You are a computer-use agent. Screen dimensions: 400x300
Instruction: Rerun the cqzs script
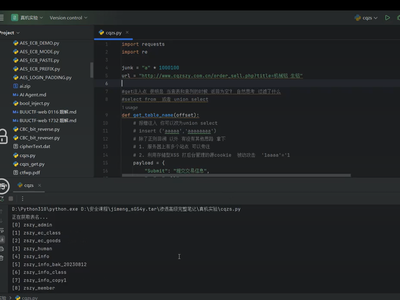pyautogui.click(x=2, y=199)
